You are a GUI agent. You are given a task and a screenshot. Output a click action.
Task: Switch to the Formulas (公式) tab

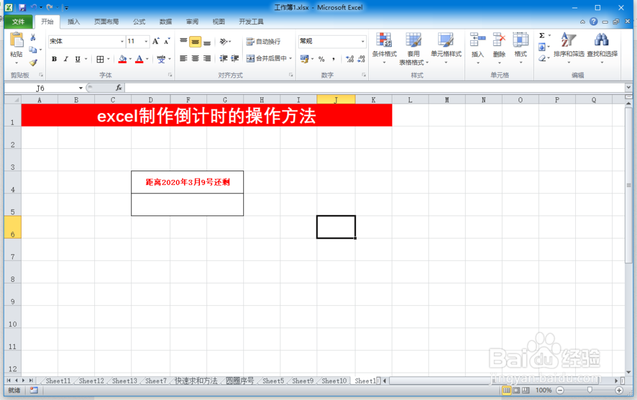coord(139,22)
